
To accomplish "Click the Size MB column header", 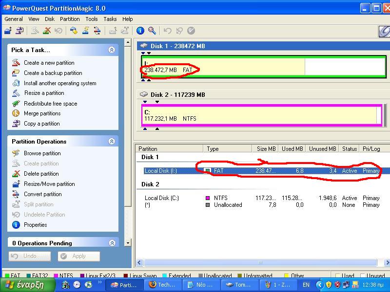I will tap(265, 149).
